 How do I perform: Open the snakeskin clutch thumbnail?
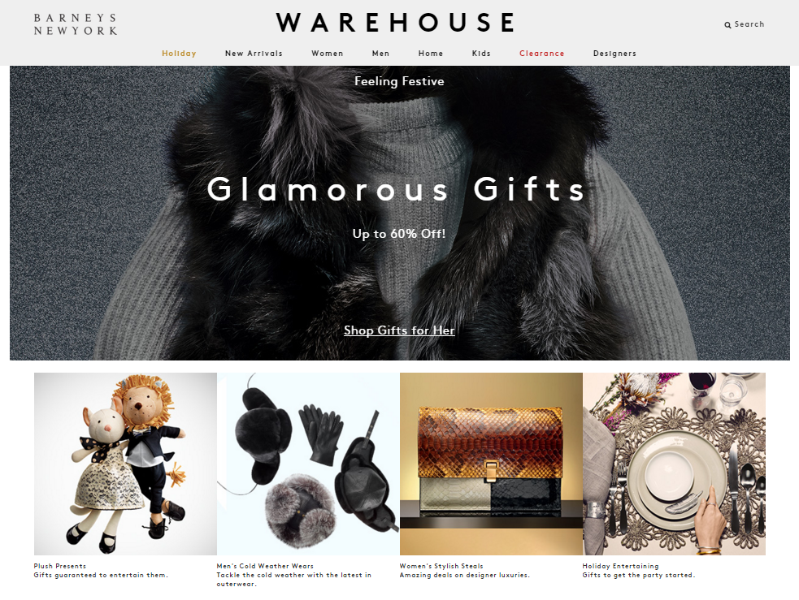tap(491, 464)
